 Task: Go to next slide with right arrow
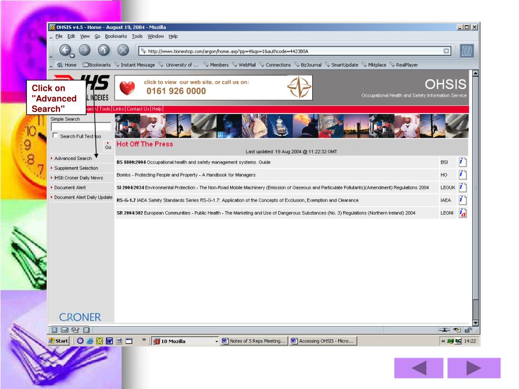coord(474,368)
